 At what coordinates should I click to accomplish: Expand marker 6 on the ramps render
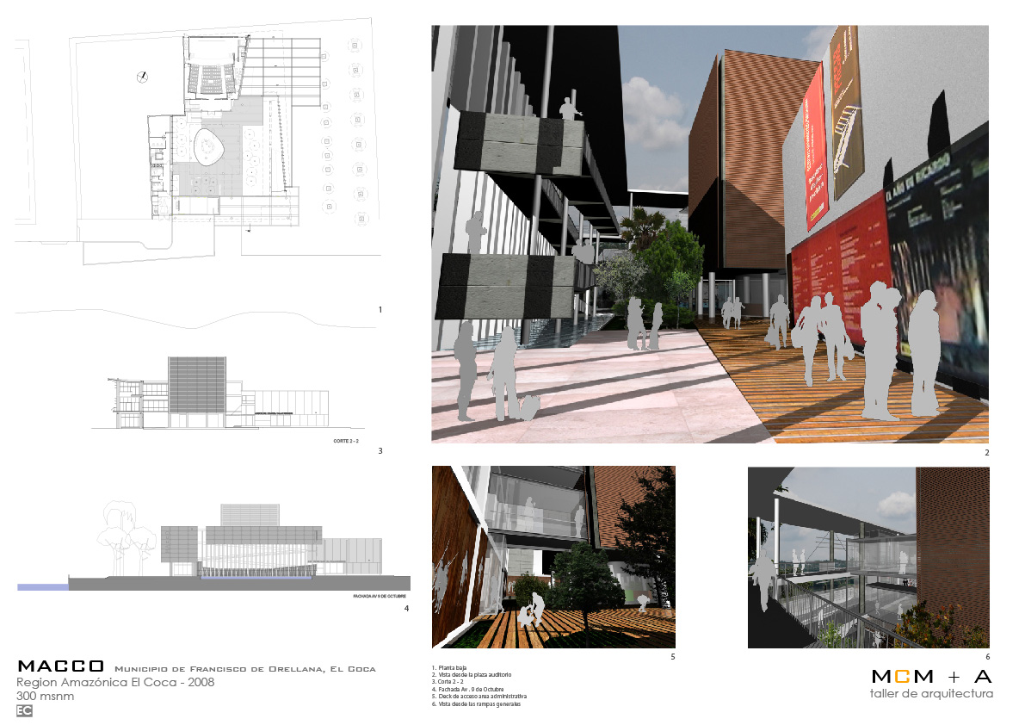(990, 655)
